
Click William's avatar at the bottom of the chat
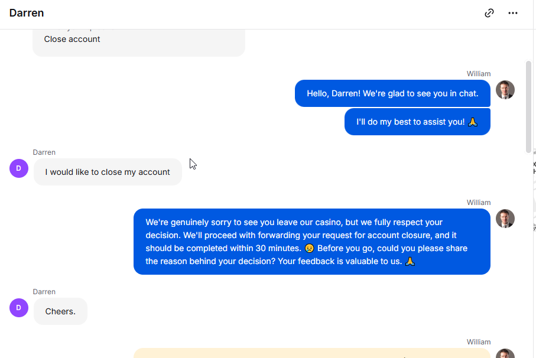[505, 353]
